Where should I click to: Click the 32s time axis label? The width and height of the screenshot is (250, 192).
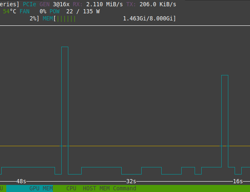click(x=131, y=181)
